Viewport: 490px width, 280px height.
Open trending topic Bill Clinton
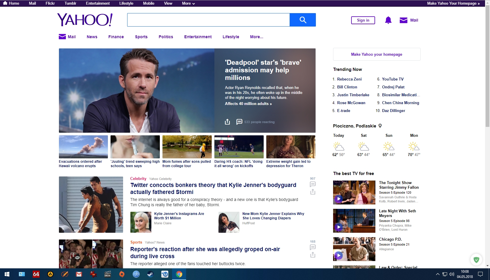347,87
